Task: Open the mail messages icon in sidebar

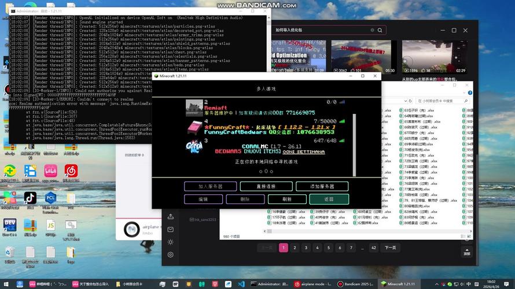Action: [171, 229]
